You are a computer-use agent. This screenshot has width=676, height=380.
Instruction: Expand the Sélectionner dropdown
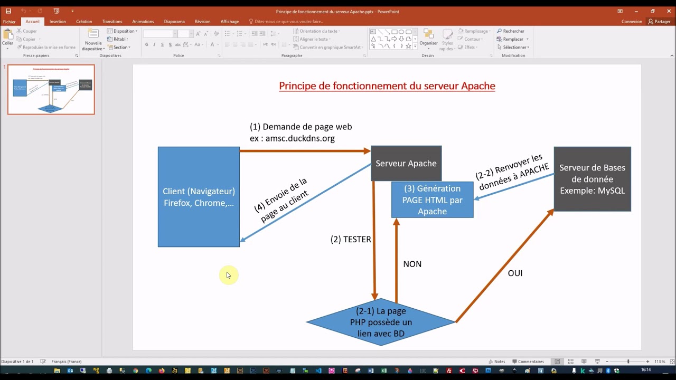click(513, 47)
